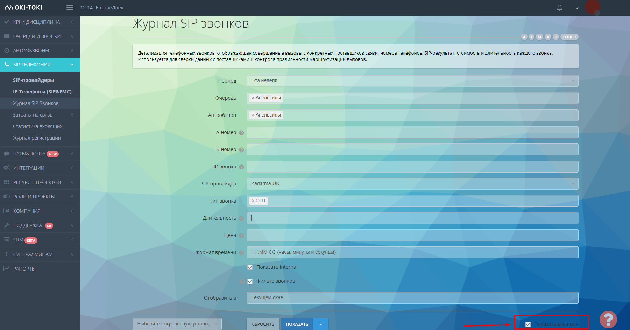This screenshot has height=330, width=630.
Task: Focus the Длительность input field
Action: [412, 218]
